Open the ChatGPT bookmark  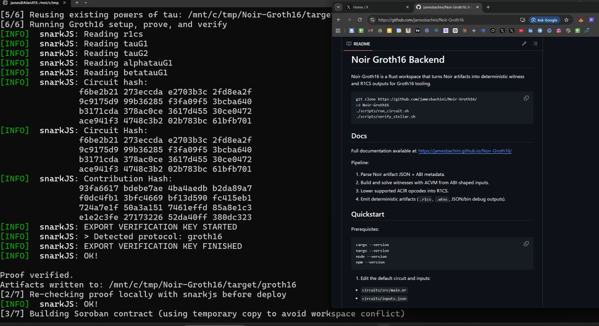[x=455, y=30]
